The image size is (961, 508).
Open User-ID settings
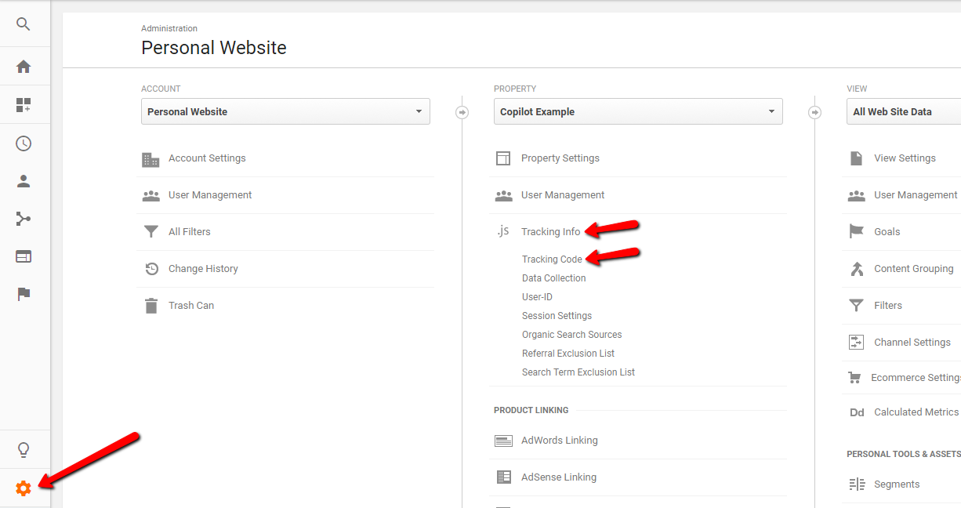coord(537,297)
